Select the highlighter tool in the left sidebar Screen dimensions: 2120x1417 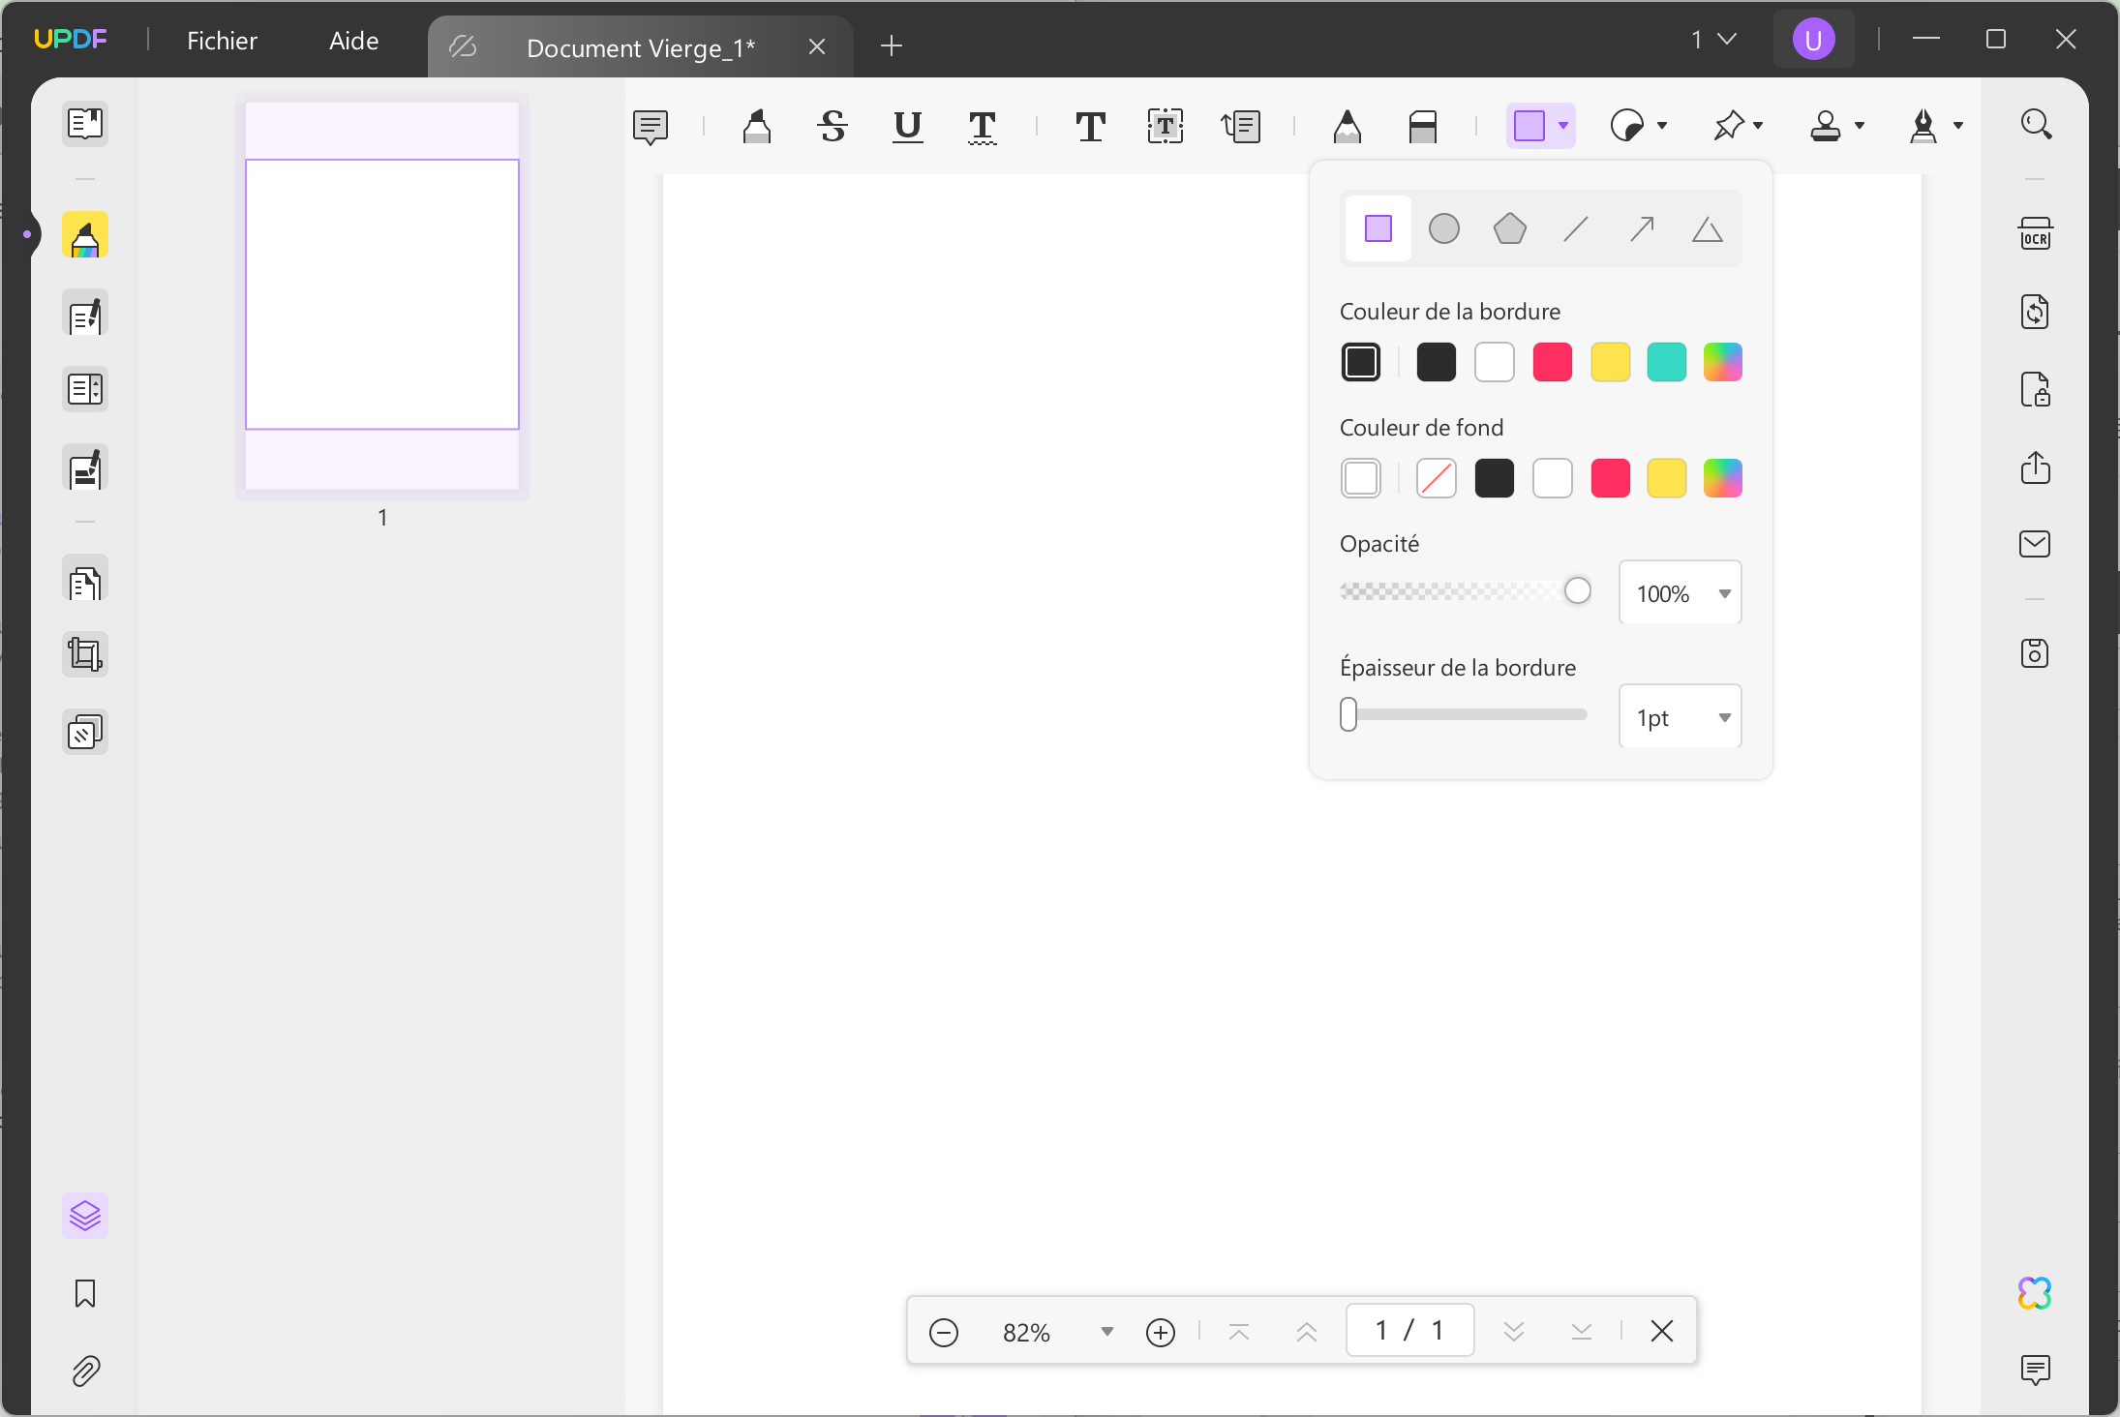click(x=85, y=235)
